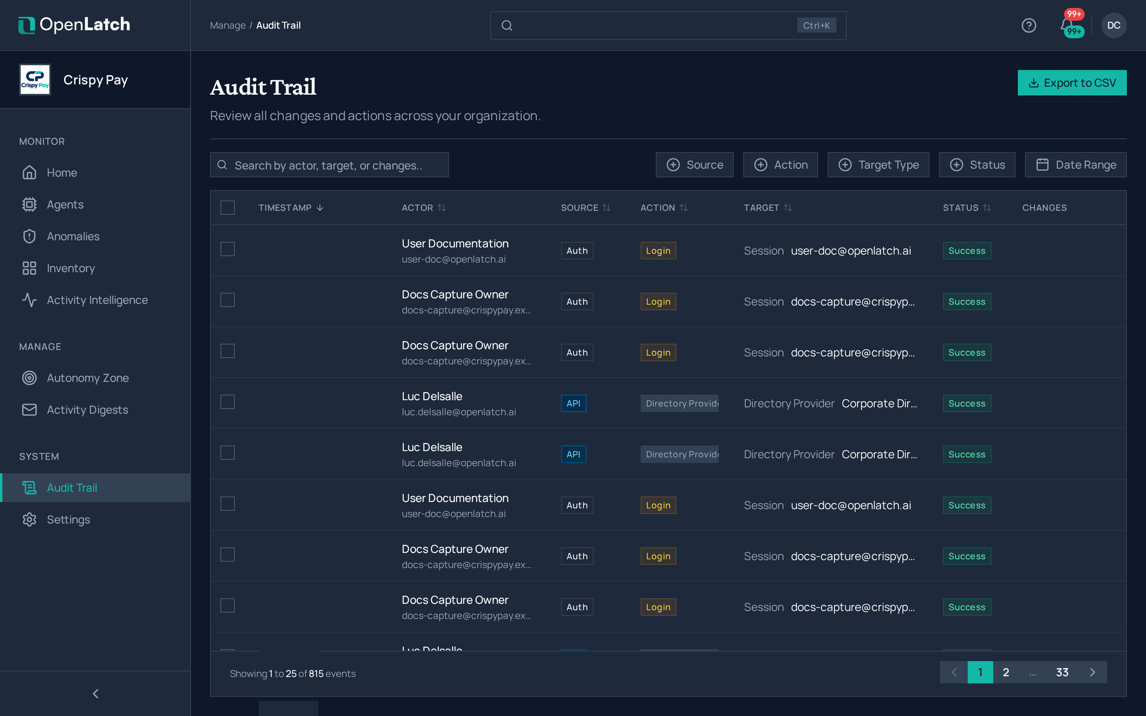Sort the table by Status column
Screen dimensions: 1146x716
tap(966, 207)
